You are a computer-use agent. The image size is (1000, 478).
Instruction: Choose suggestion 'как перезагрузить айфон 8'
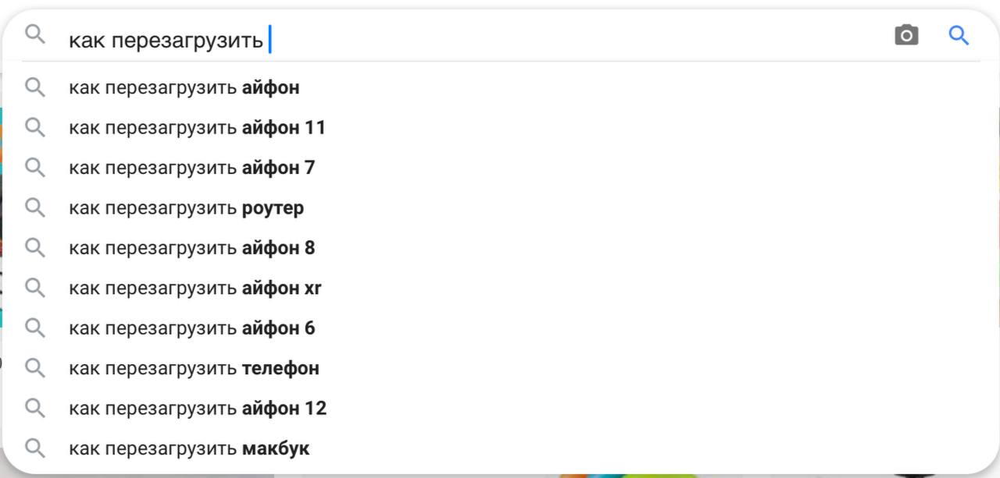(x=500, y=248)
